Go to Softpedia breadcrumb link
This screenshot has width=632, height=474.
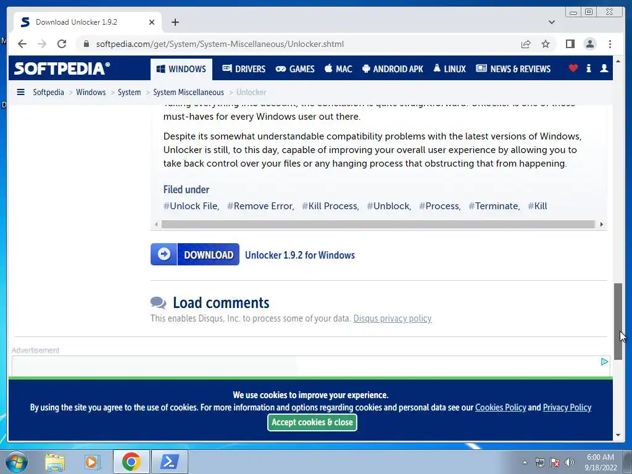tap(48, 93)
